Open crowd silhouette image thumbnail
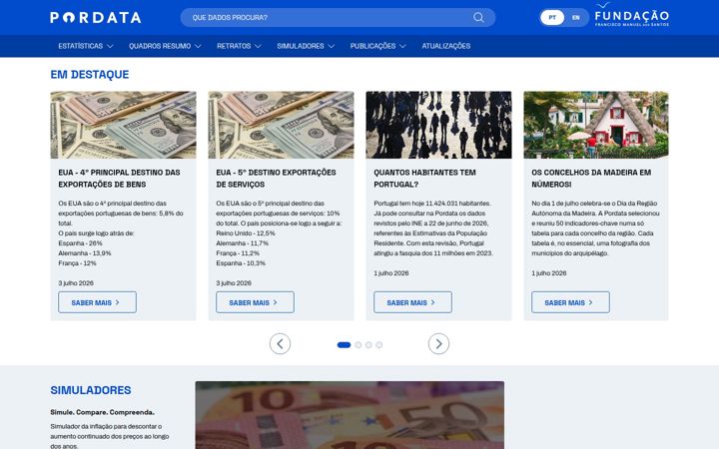Viewport: 719px width, 449px height. coord(438,125)
